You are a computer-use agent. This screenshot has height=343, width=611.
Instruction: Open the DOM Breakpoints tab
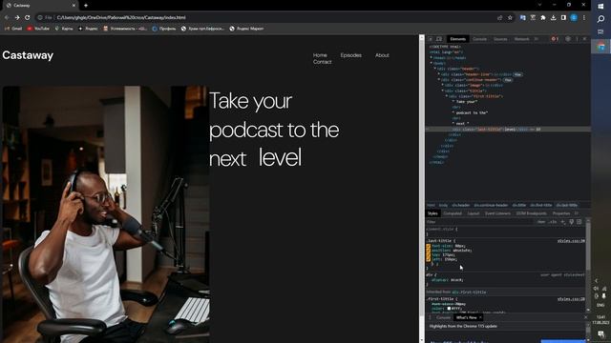point(531,213)
